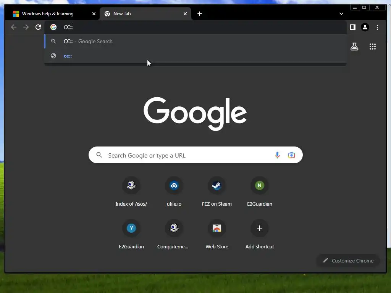This screenshot has width=391, height=293.
Task: Go forward using the forward arrow
Action: tap(26, 27)
